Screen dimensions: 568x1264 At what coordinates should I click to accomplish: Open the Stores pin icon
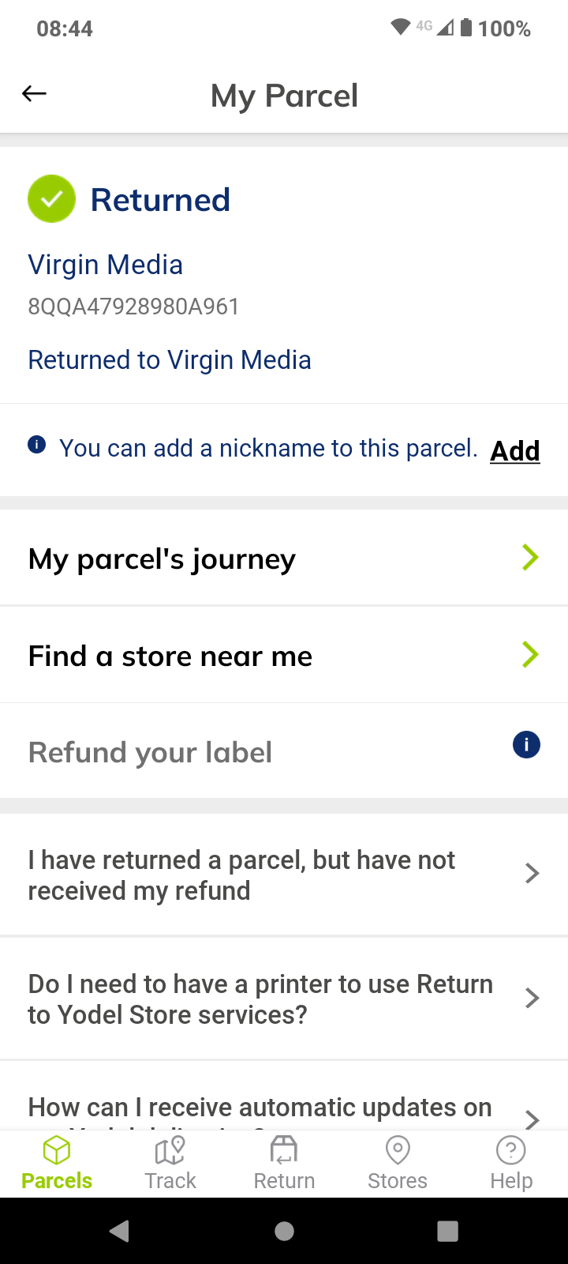[x=398, y=1150]
